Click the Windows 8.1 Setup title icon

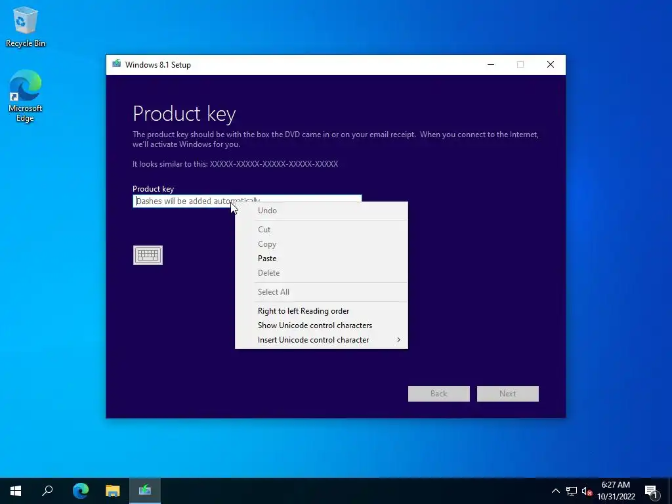[x=117, y=64]
